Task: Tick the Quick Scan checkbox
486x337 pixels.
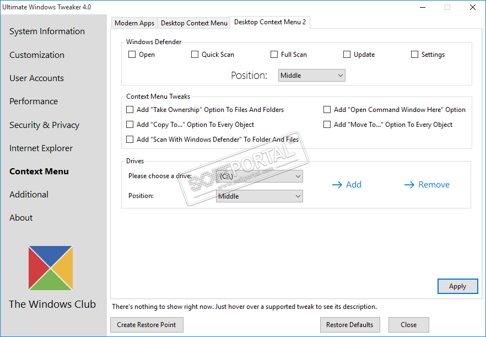Action: point(195,55)
